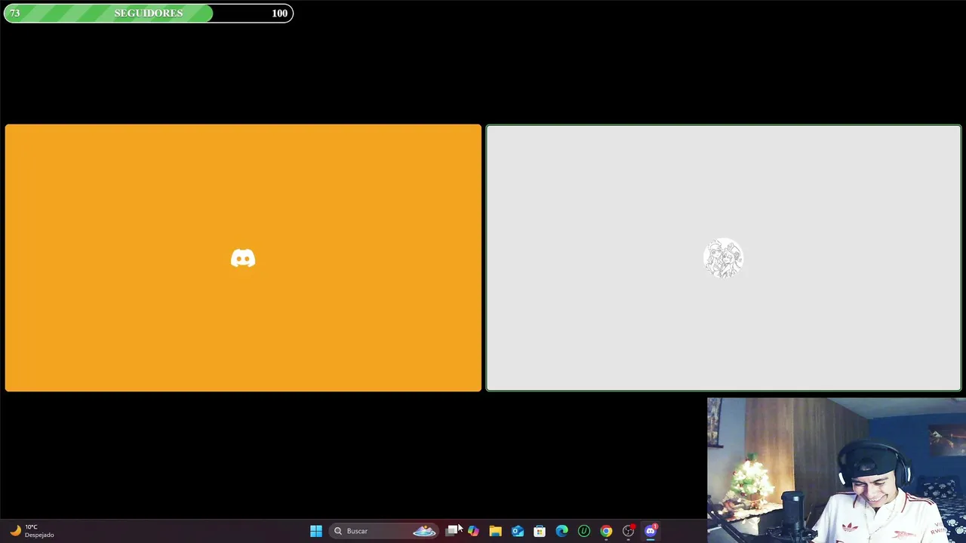
Task: Switch to OBS Studio on the taskbar
Action: [628, 531]
